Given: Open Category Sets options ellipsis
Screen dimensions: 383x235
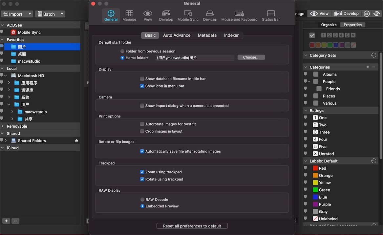Looking at the screenshot, I should (374, 55).
